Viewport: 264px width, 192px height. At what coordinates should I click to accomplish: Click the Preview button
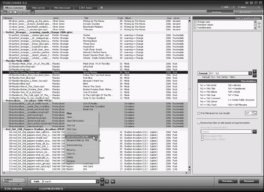228,181
